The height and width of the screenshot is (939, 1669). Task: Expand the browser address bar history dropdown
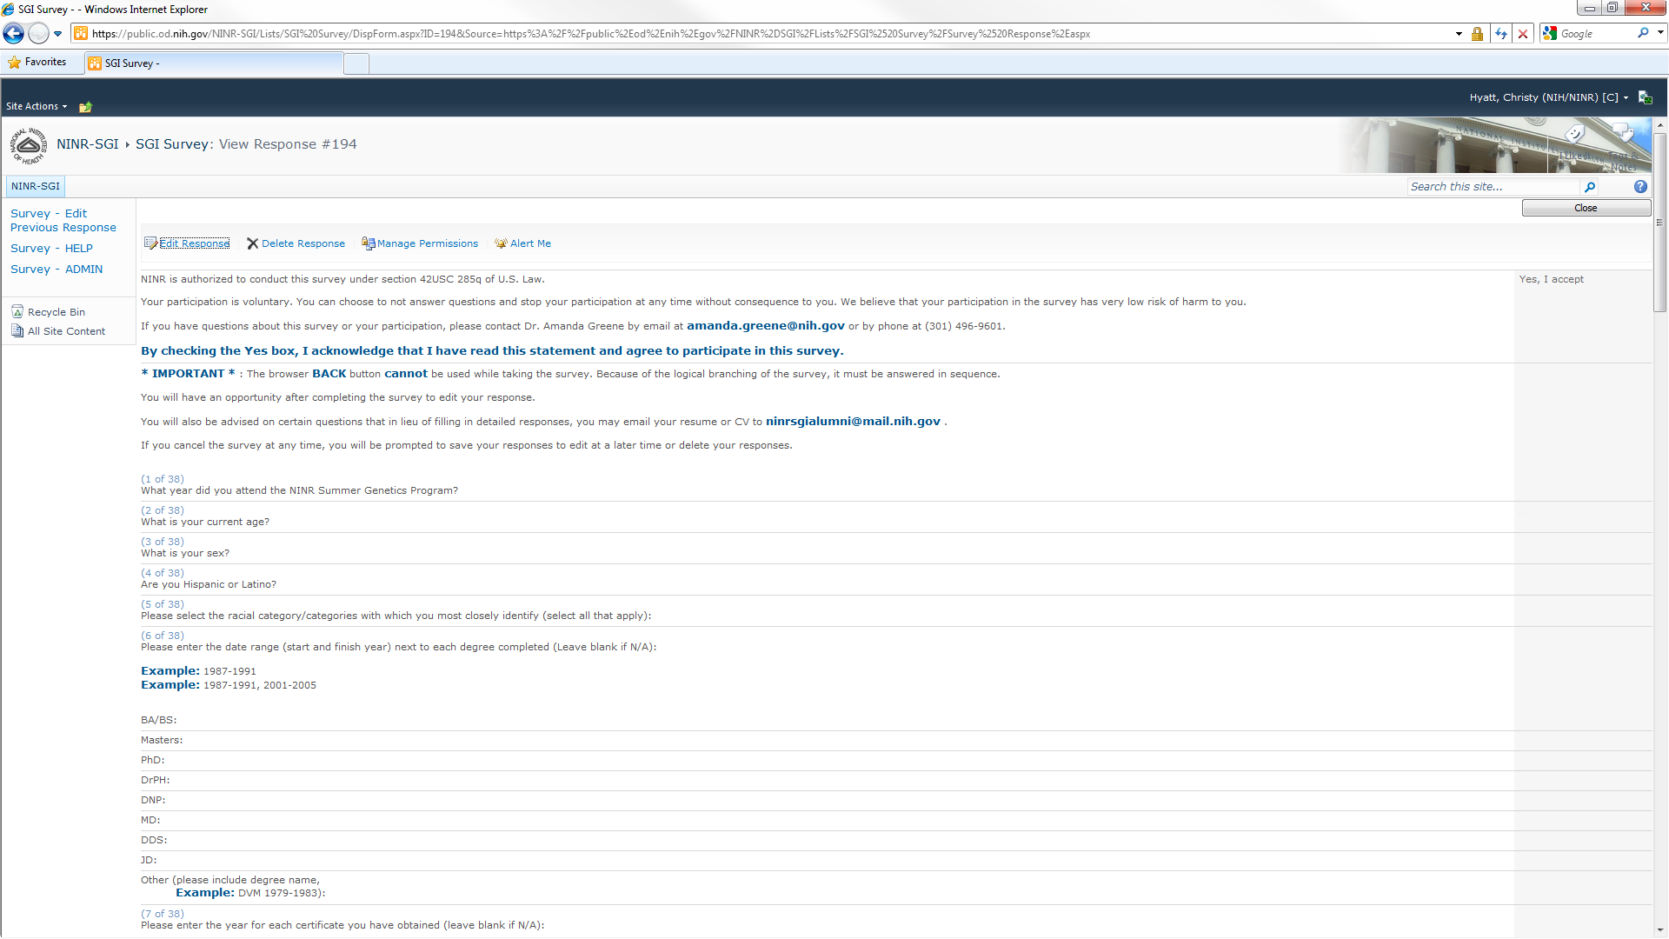click(1459, 34)
